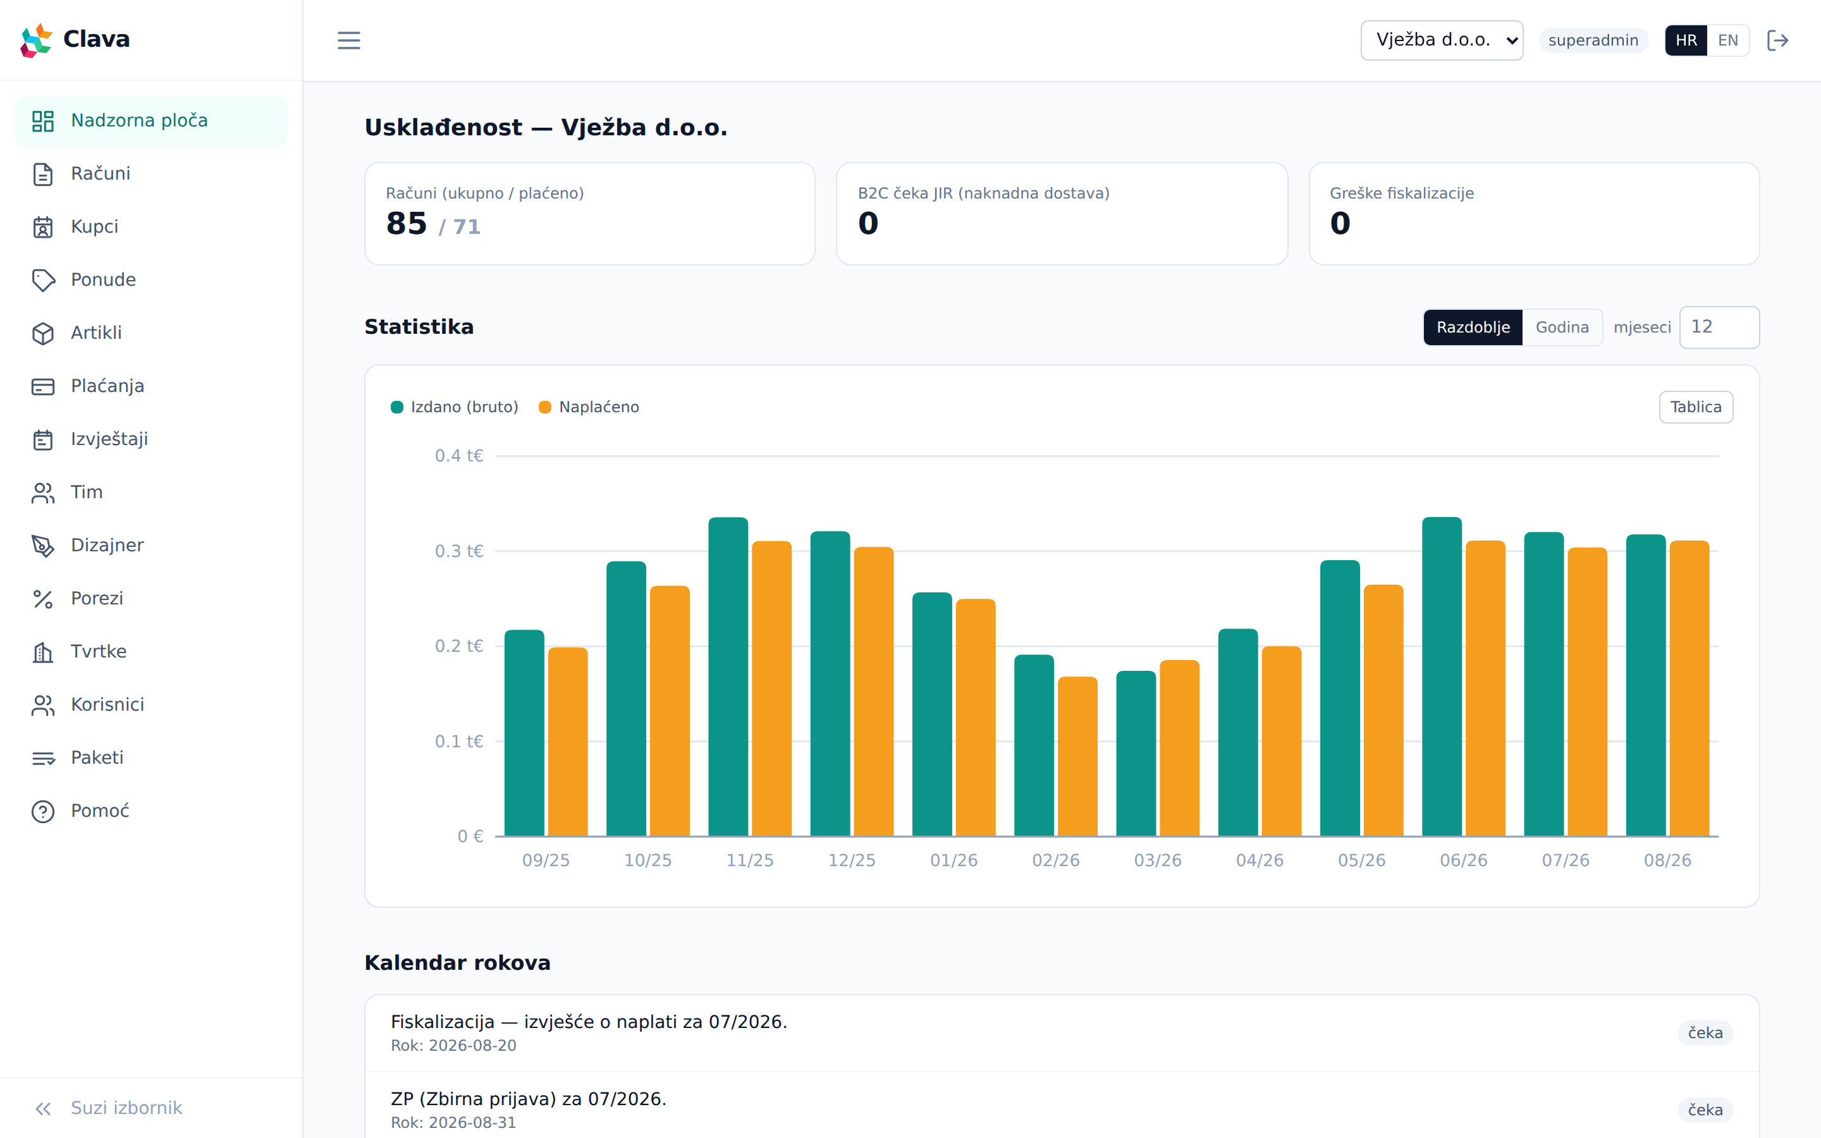The width and height of the screenshot is (1821, 1138).
Task: Click the Računi document icon
Action: coord(43,174)
